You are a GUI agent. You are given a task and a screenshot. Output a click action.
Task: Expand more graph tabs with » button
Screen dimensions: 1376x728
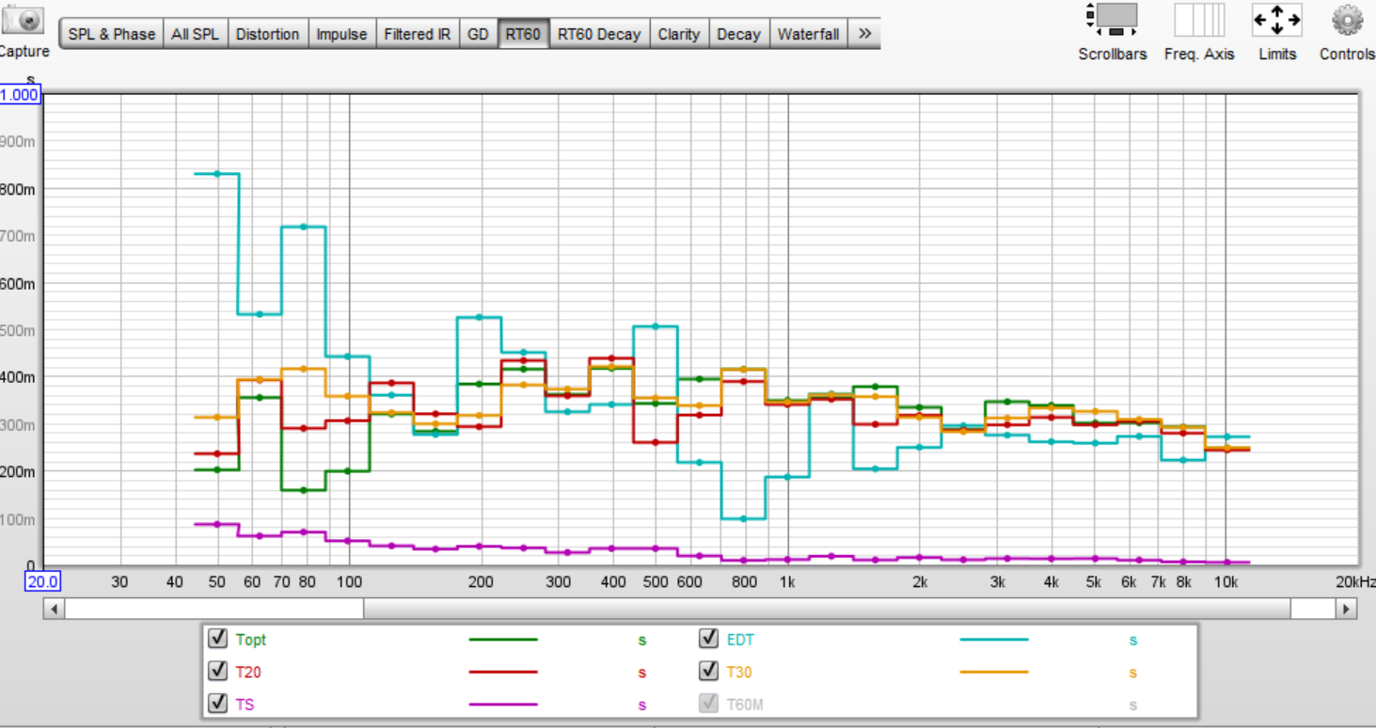[x=864, y=34]
